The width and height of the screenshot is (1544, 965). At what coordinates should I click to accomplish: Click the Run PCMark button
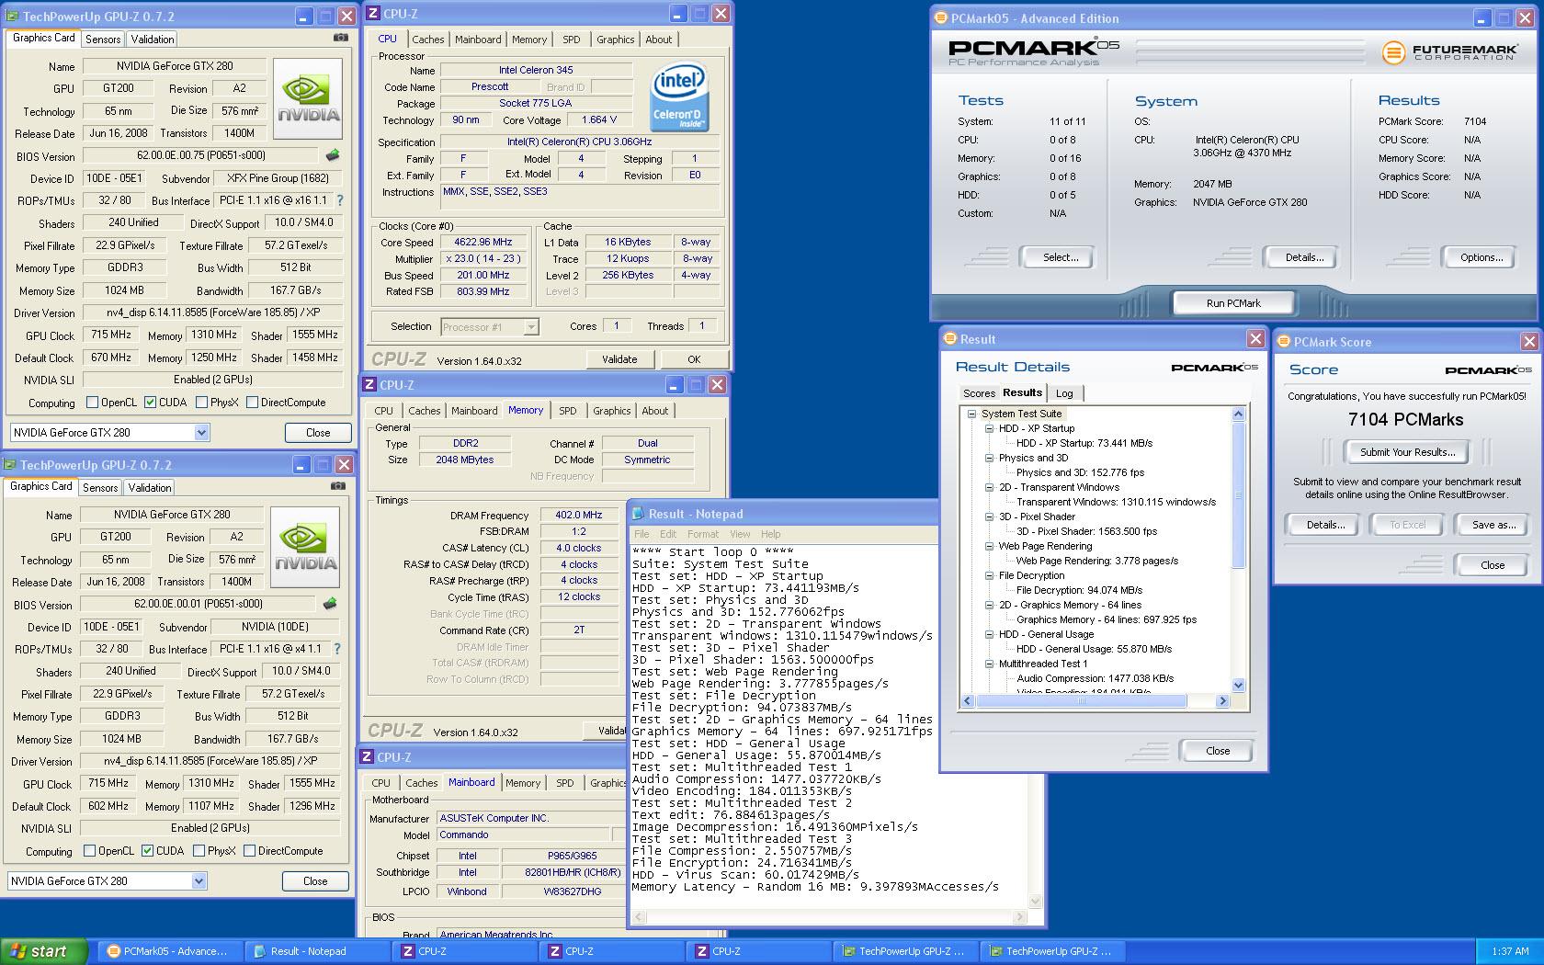tap(1233, 303)
